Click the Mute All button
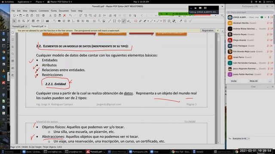The image size is (275, 154). [254, 81]
